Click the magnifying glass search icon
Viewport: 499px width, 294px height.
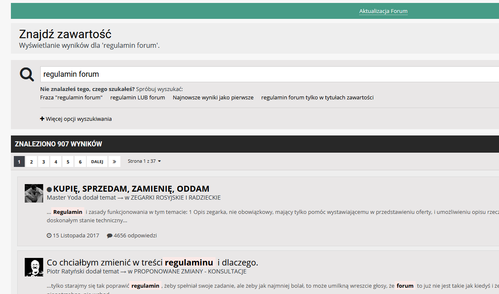[x=27, y=74]
